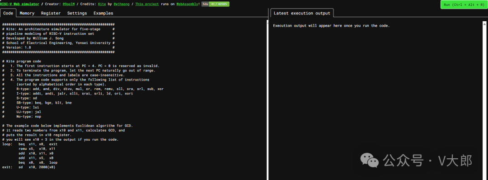Image resolution: width=488 pixels, height=180 pixels.
Task: Click the hits counter badge
Action: coord(216,5)
